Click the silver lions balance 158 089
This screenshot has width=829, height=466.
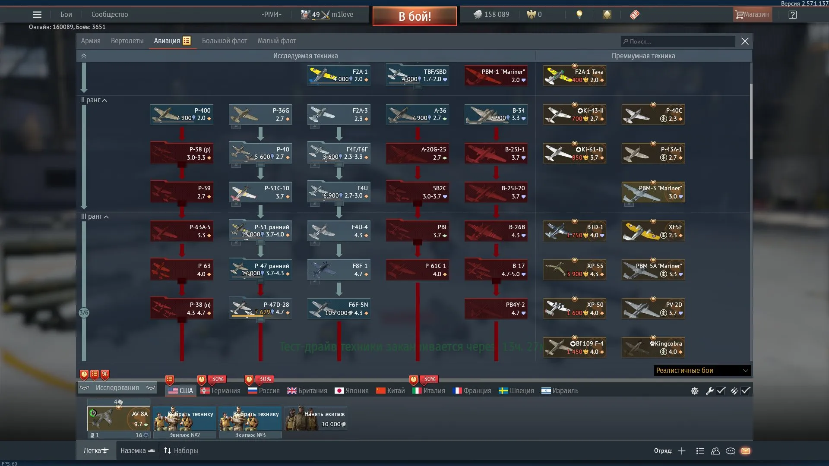point(491,15)
